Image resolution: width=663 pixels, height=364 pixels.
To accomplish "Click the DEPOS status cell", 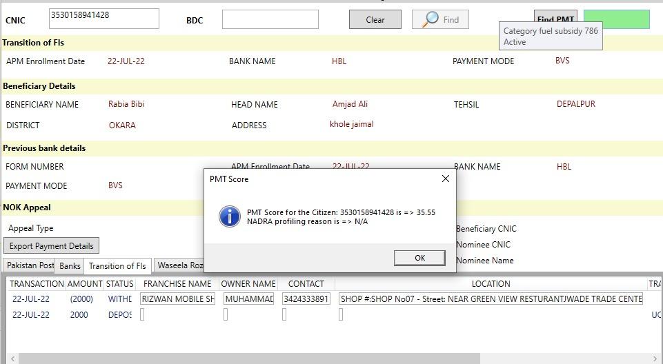I will [120, 314].
